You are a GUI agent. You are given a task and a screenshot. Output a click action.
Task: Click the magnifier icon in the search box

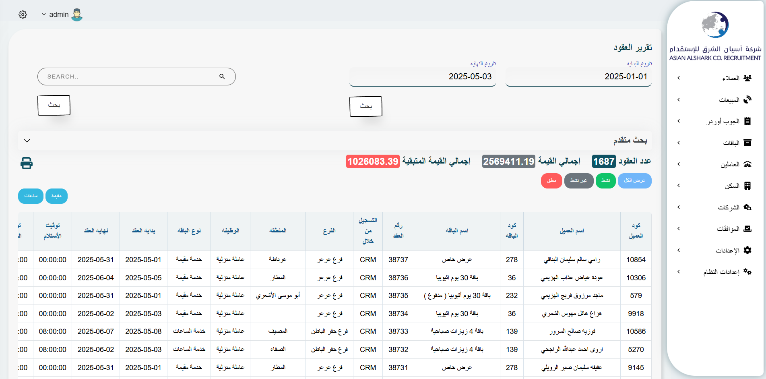(x=222, y=77)
